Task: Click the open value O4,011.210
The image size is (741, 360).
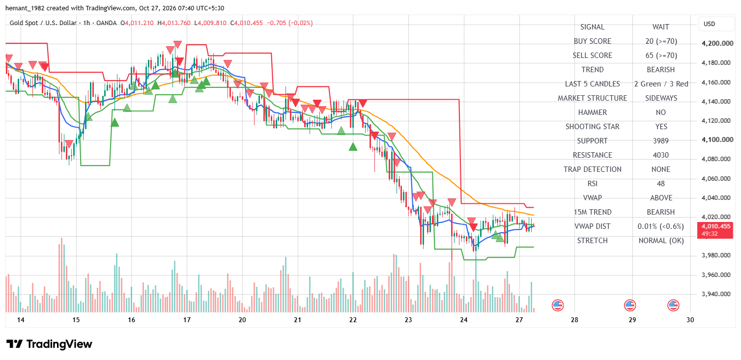Action: [x=137, y=23]
